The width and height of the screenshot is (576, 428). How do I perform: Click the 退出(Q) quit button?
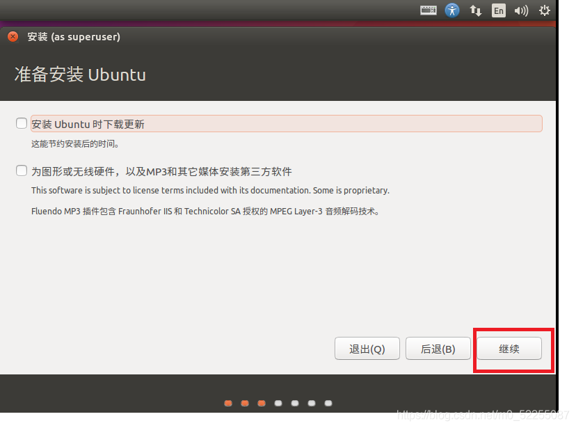367,348
